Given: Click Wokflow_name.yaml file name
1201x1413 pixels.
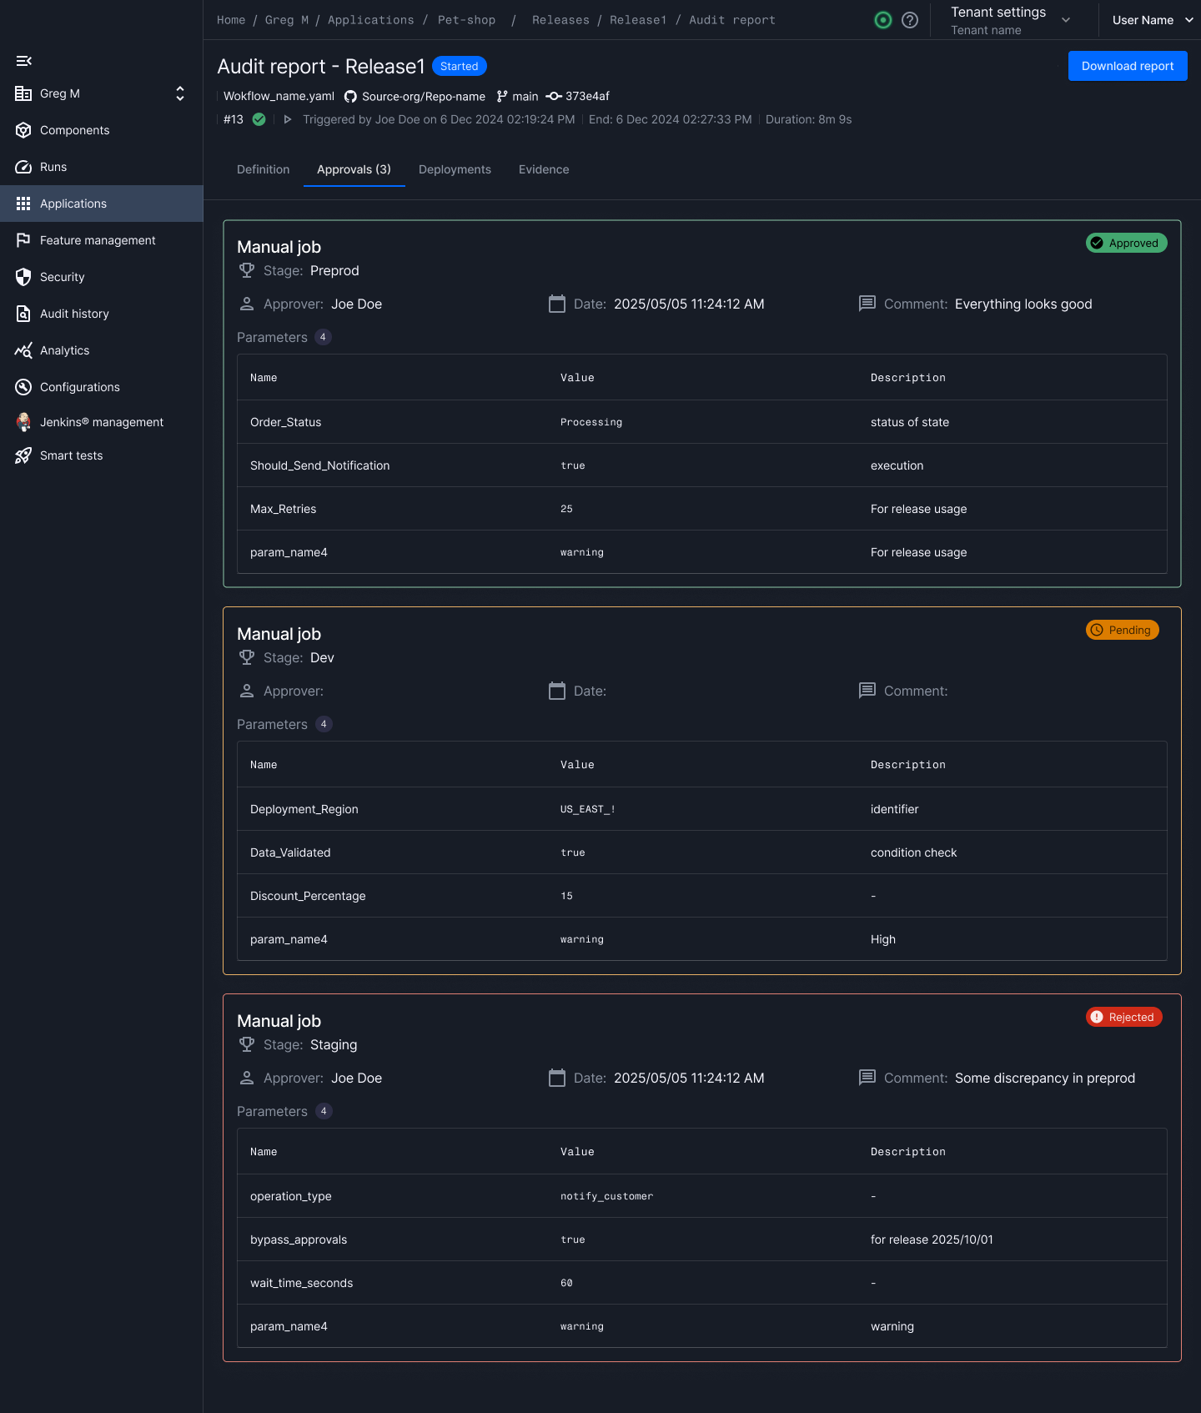Looking at the screenshot, I should click(279, 97).
